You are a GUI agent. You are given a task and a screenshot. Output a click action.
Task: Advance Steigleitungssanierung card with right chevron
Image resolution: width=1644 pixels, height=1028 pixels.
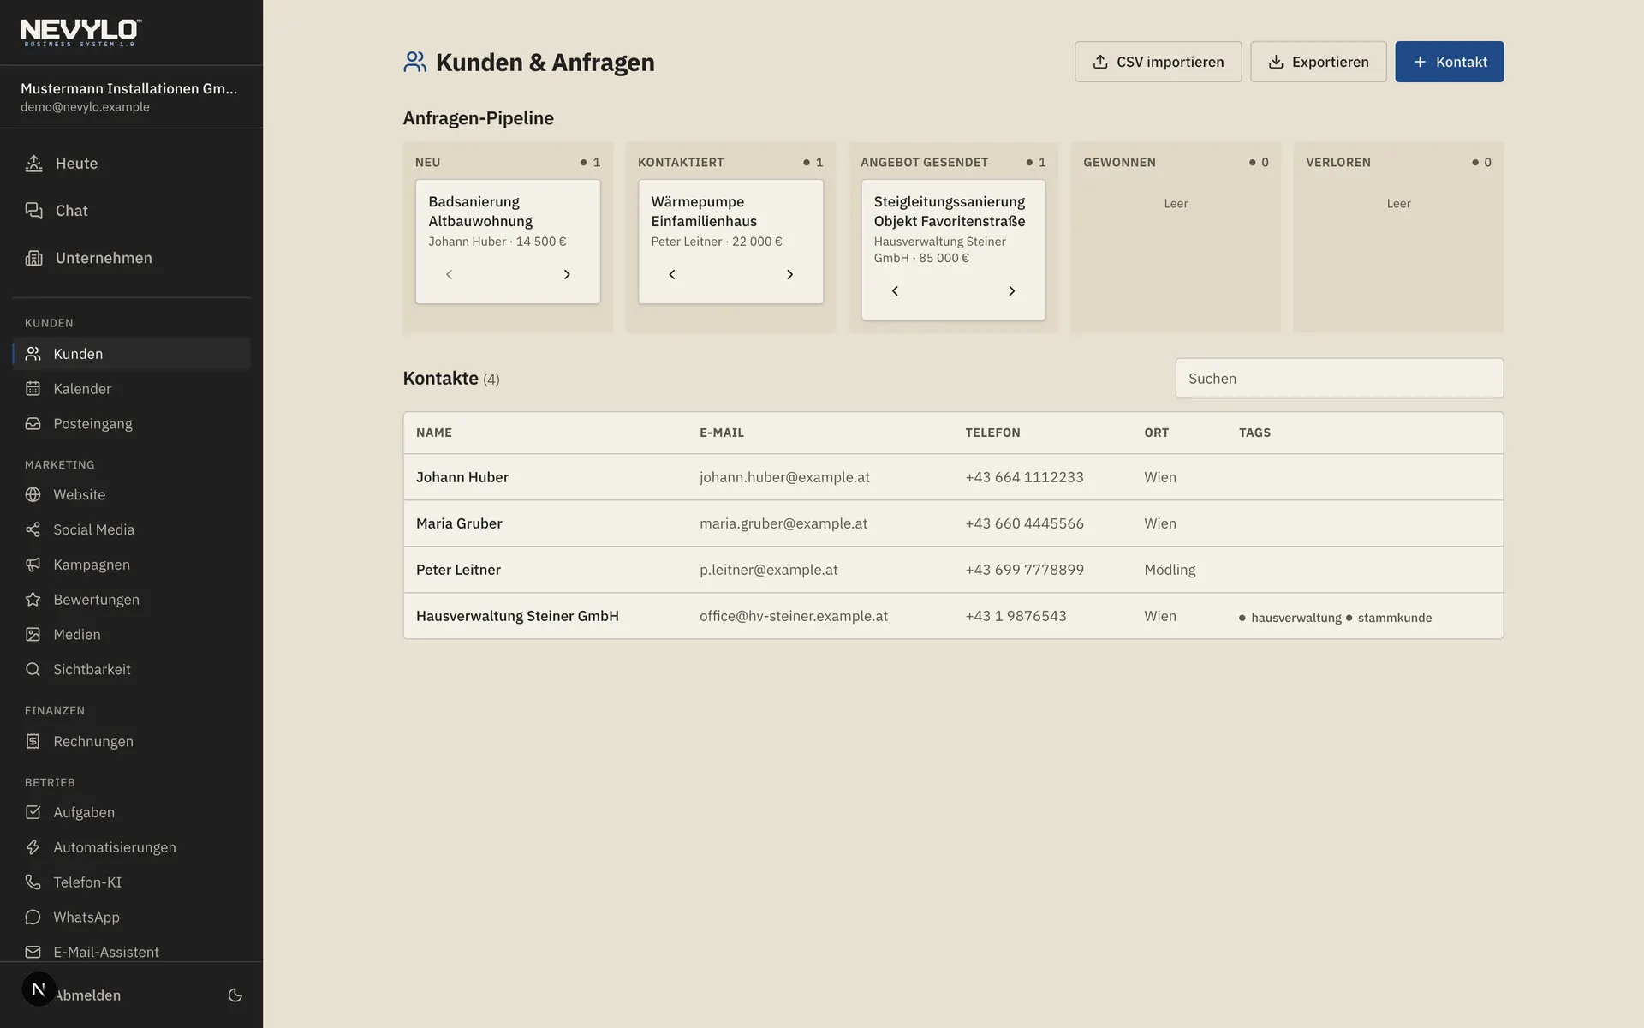click(1012, 291)
